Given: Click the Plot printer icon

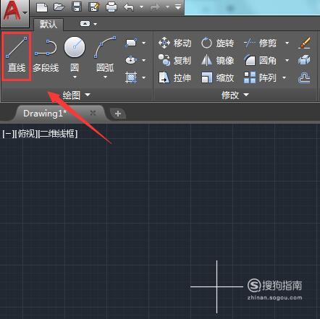Looking at the screenshot, I should (x=111, y=7).
